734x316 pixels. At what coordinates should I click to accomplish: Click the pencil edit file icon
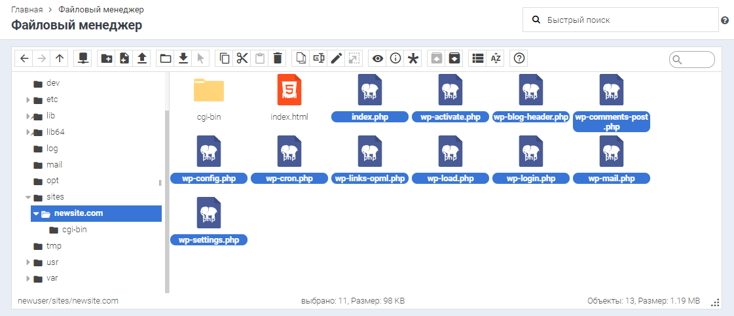(337, 58)
